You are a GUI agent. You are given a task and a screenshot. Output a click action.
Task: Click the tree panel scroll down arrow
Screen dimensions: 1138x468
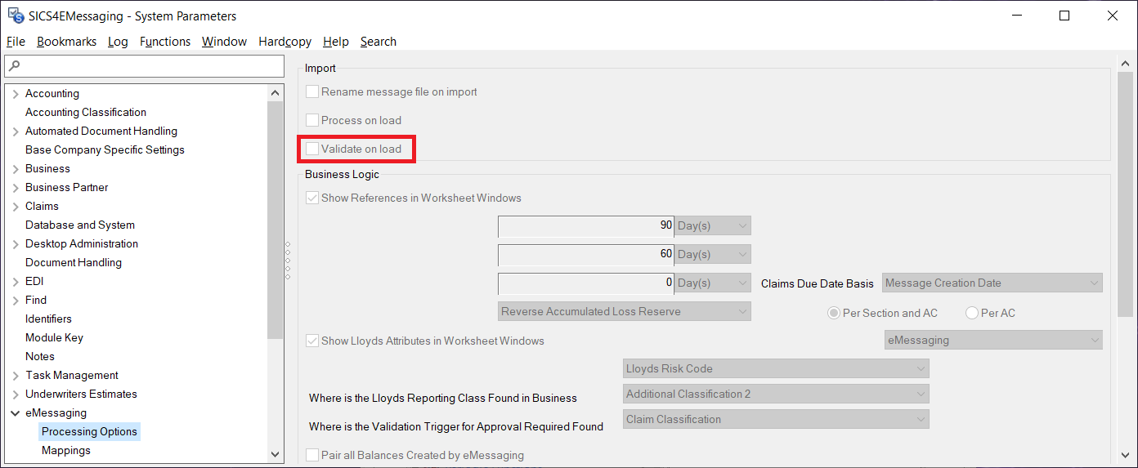276,454
